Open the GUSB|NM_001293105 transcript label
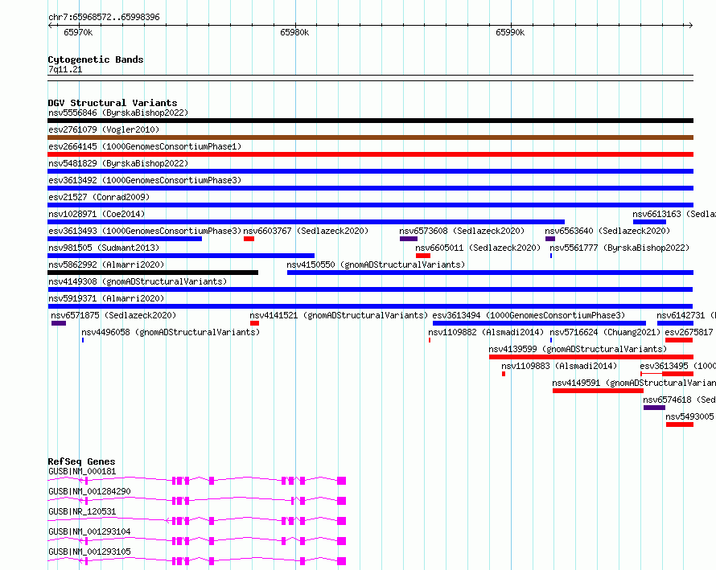Screen dimensions: 716x570 click(x=89, y=552)
